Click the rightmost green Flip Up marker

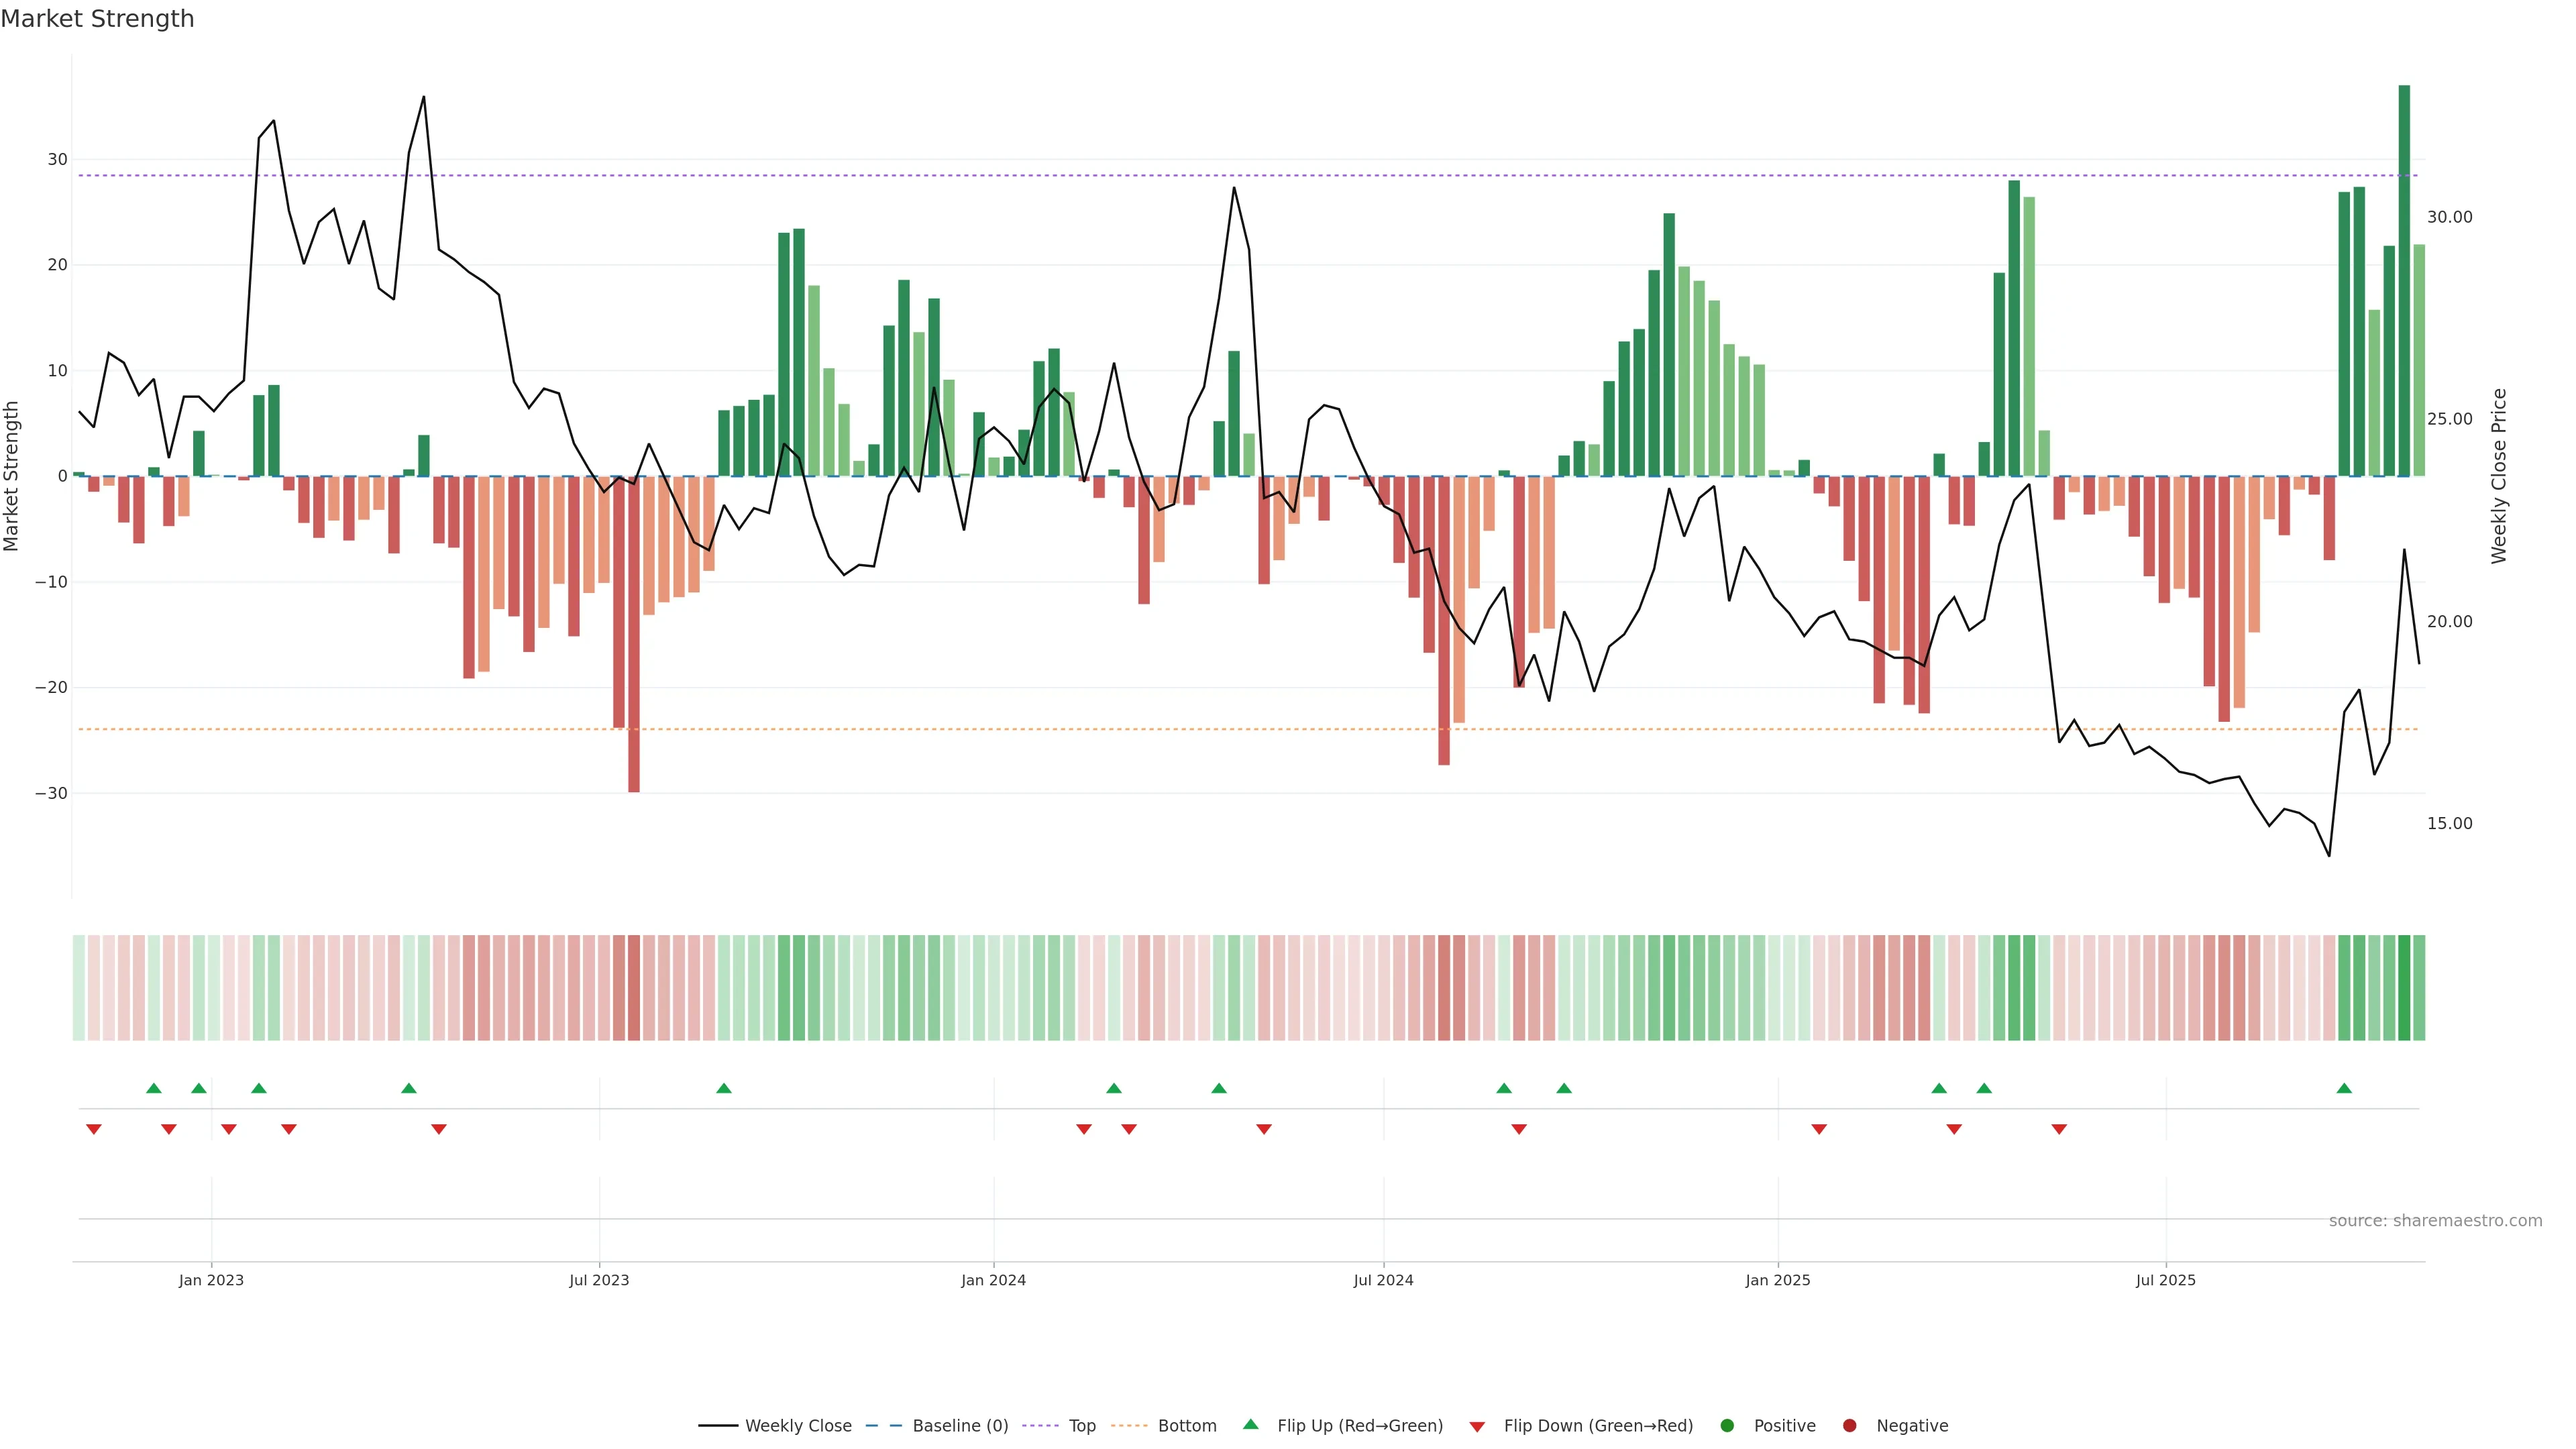(2344, 1088)
